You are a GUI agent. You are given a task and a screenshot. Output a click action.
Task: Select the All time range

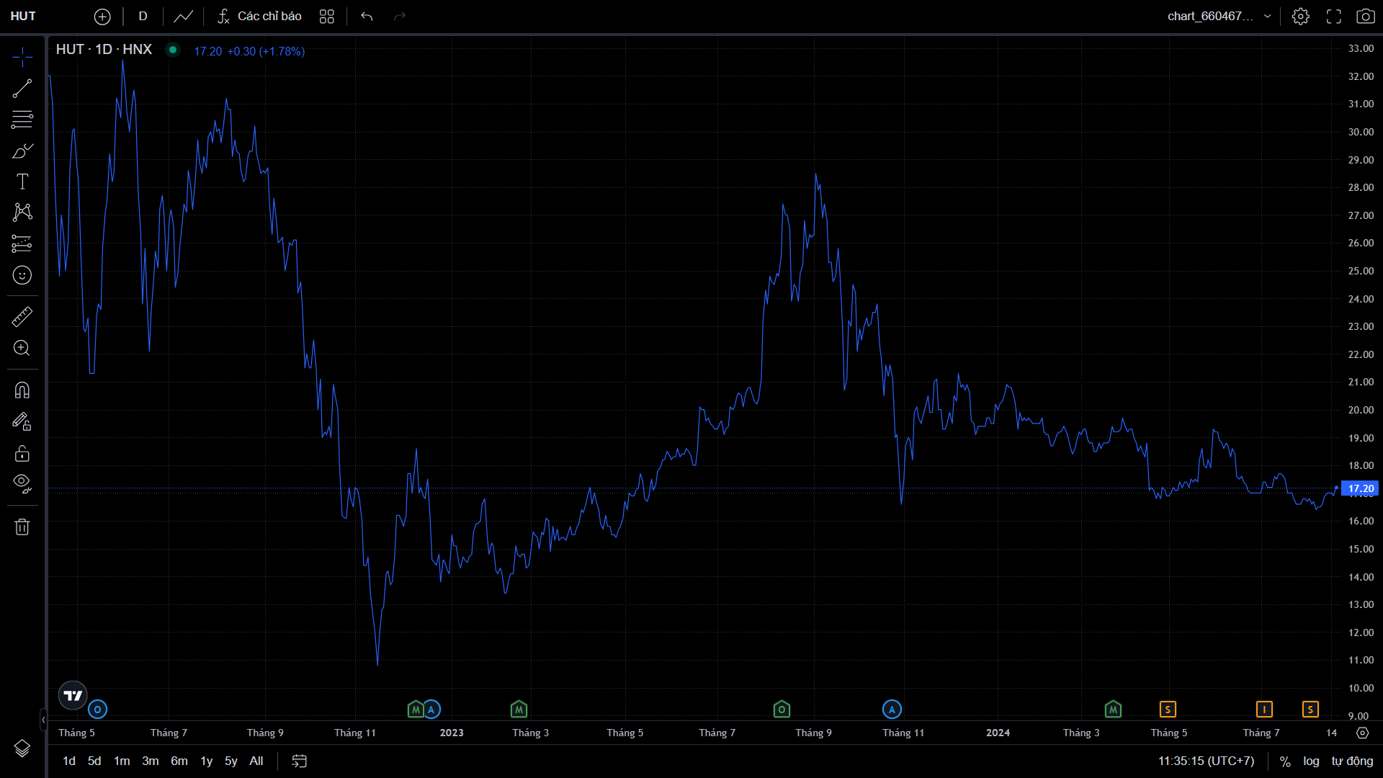point(256,761)
